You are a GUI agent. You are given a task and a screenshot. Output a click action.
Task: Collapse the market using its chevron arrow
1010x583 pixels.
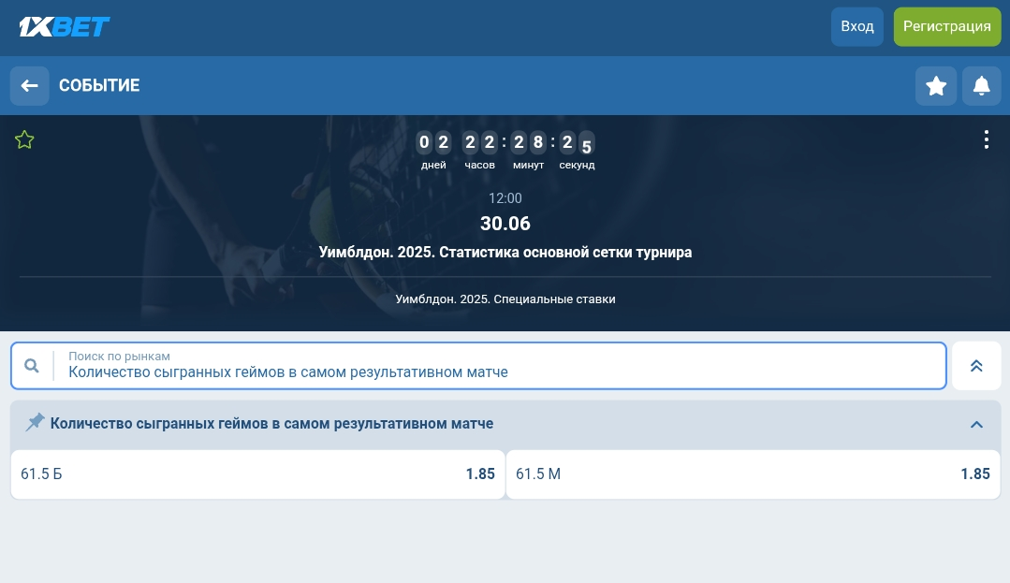[976, 424]
